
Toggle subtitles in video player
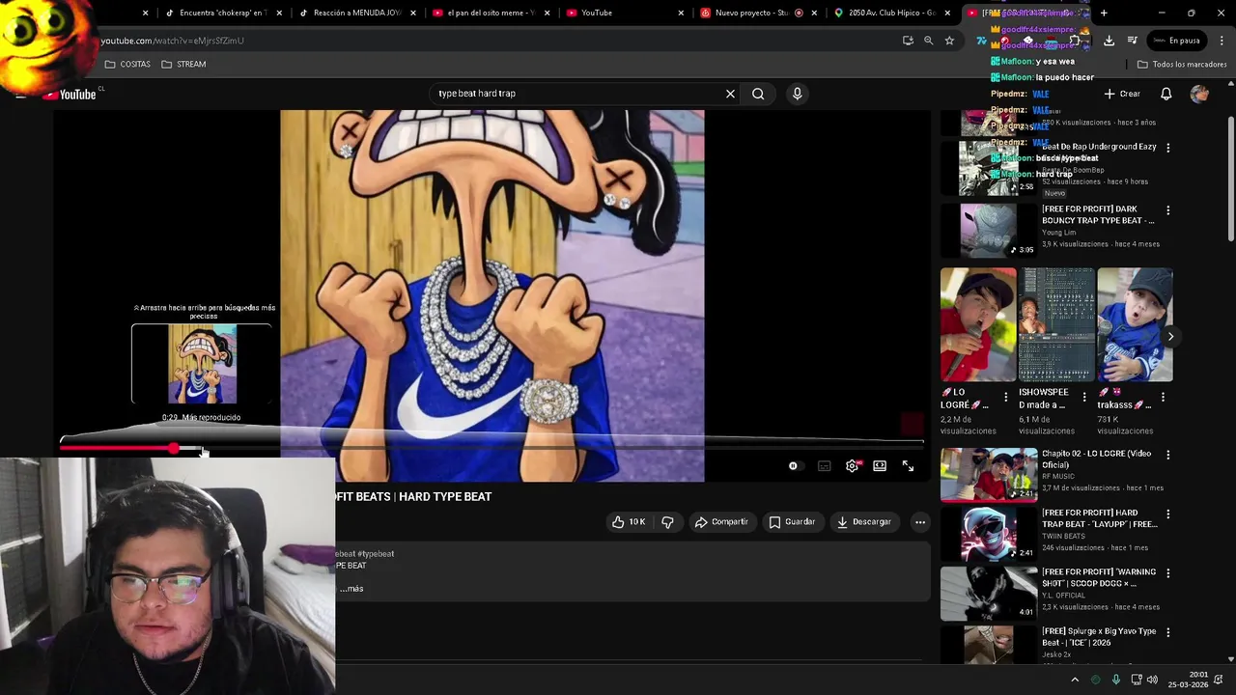(x=824, y=466)
